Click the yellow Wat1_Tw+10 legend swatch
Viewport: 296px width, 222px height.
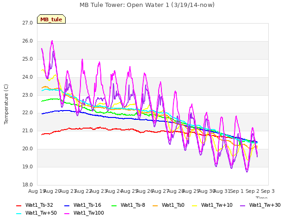click(x=194, y=205)
